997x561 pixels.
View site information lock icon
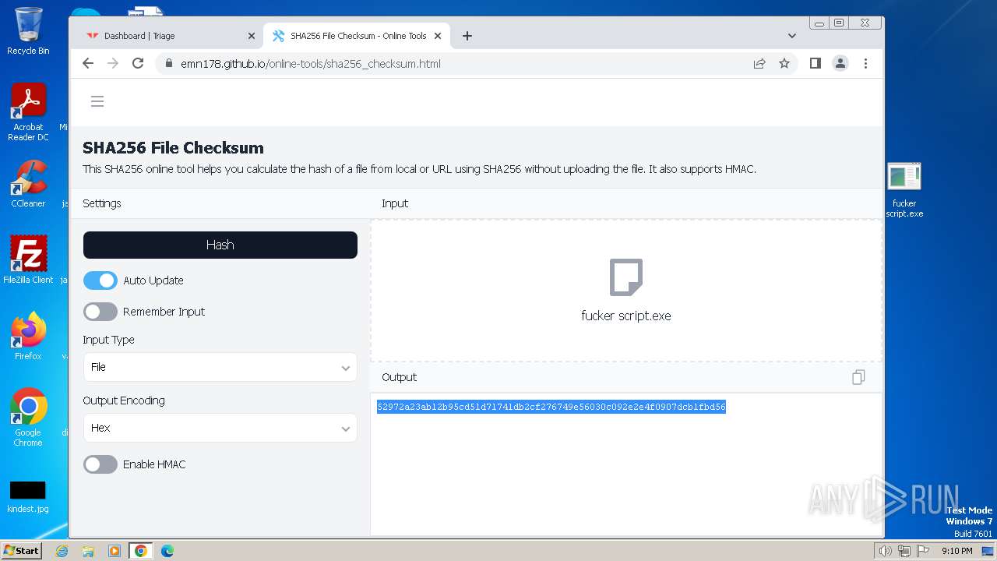pos(167,64)
